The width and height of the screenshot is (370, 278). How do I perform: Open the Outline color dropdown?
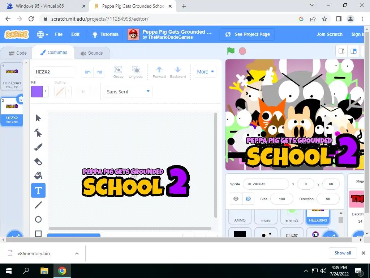click(68, 91)
